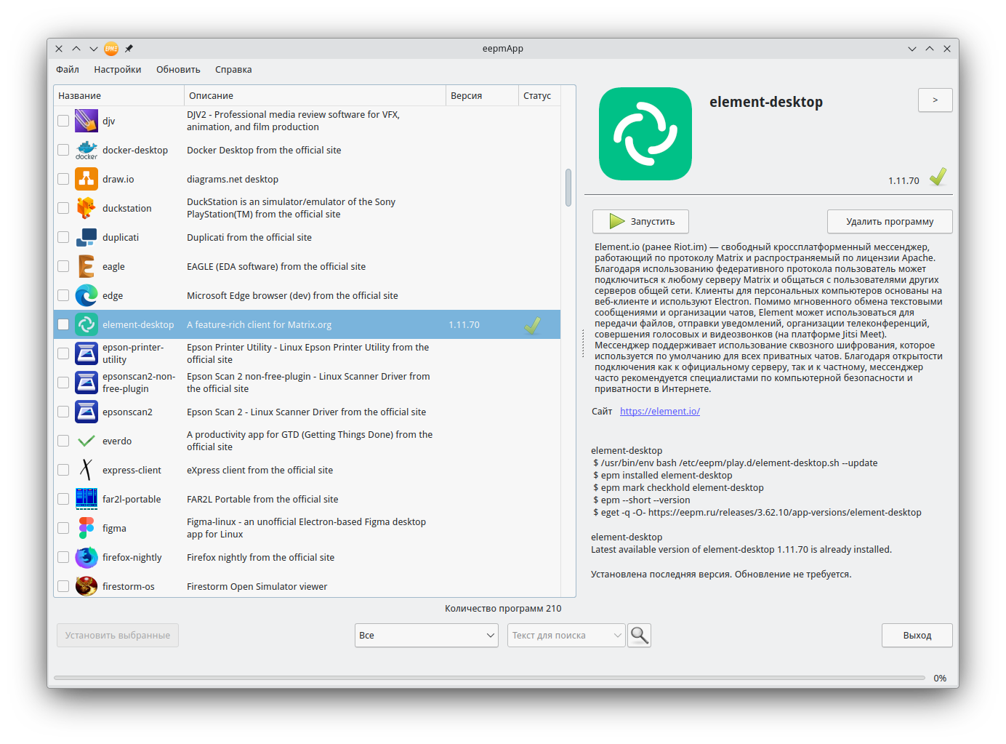
Task: Sort by the Статус column header
Action: 539,95
